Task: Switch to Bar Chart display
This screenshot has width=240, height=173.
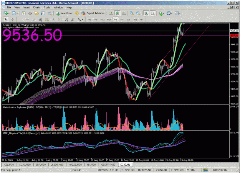Action: [111, 13]
